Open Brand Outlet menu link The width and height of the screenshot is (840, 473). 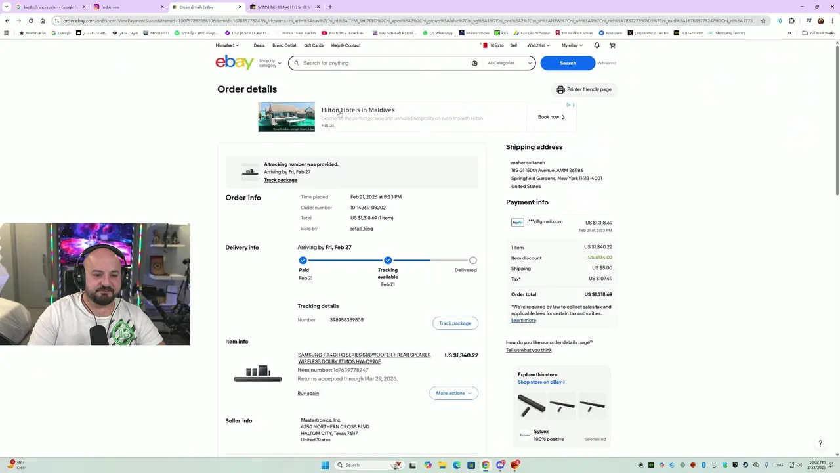click(284, 45)
